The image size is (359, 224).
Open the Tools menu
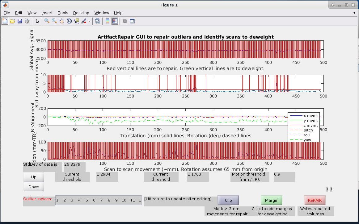click(63, 13)
